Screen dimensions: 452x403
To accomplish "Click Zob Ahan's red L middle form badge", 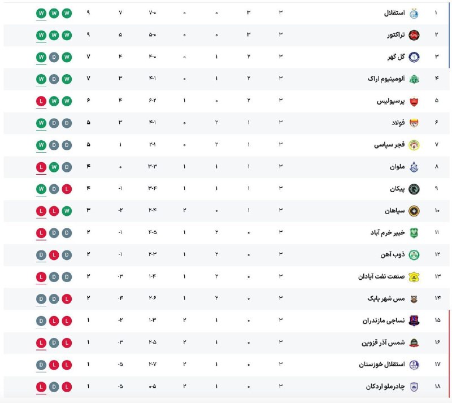I will click(x=54, y=255).
